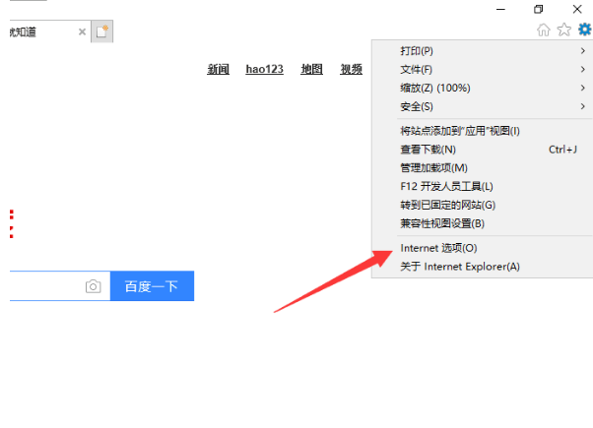Open F12 开发人员工具(L)
The width and height of the screenshot is (593, 428).
coord(446,186)
